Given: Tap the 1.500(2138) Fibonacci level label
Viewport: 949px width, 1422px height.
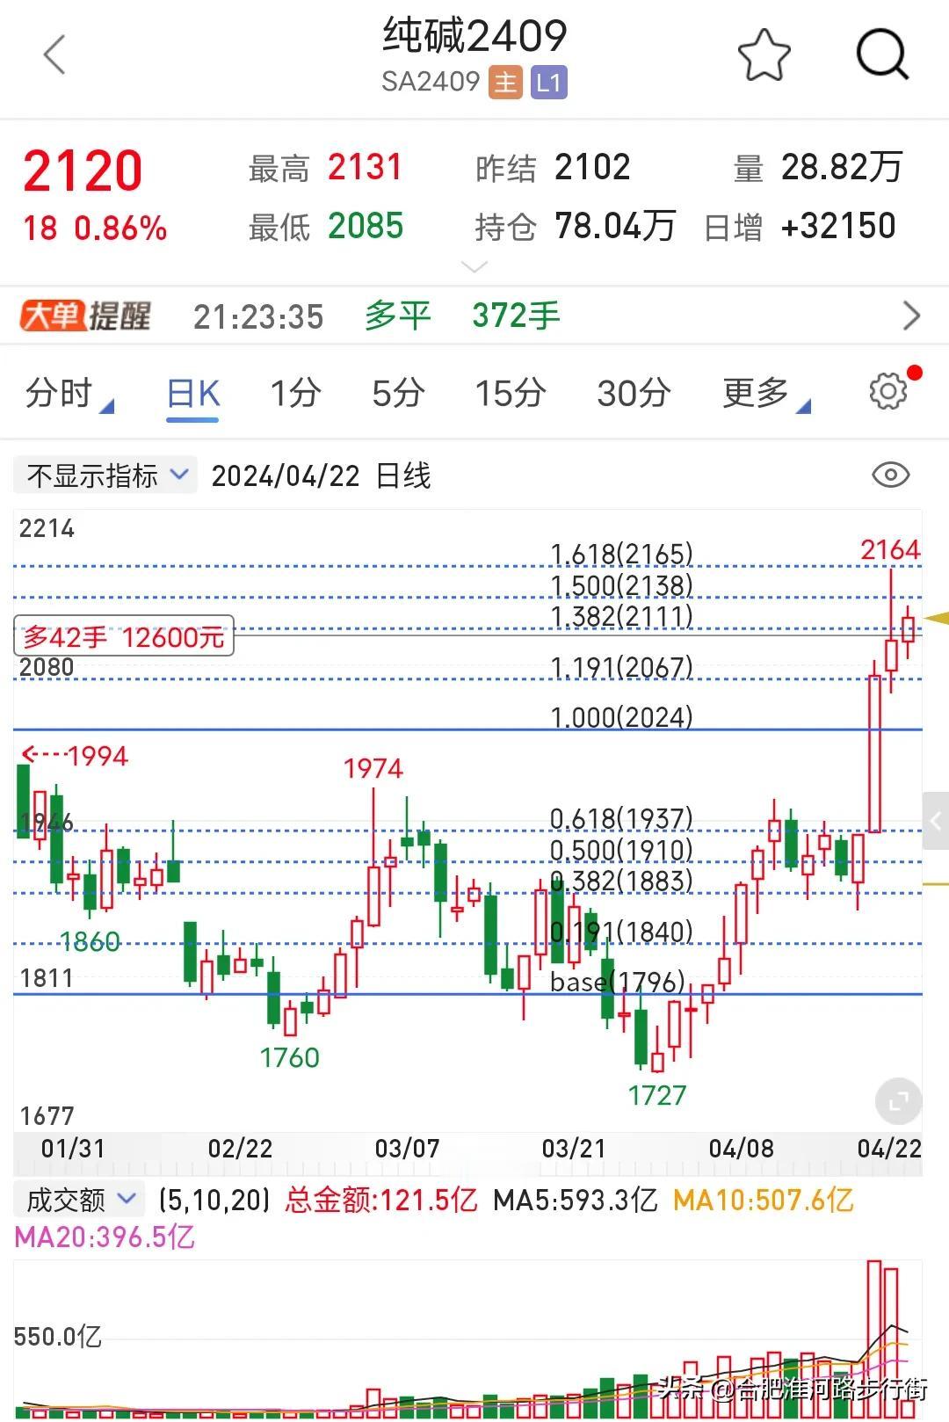Looking at the screenshot, I should pyautogui.click(x=621, y=585).
